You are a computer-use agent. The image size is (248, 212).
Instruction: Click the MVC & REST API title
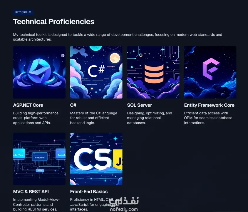coord(31,192)
